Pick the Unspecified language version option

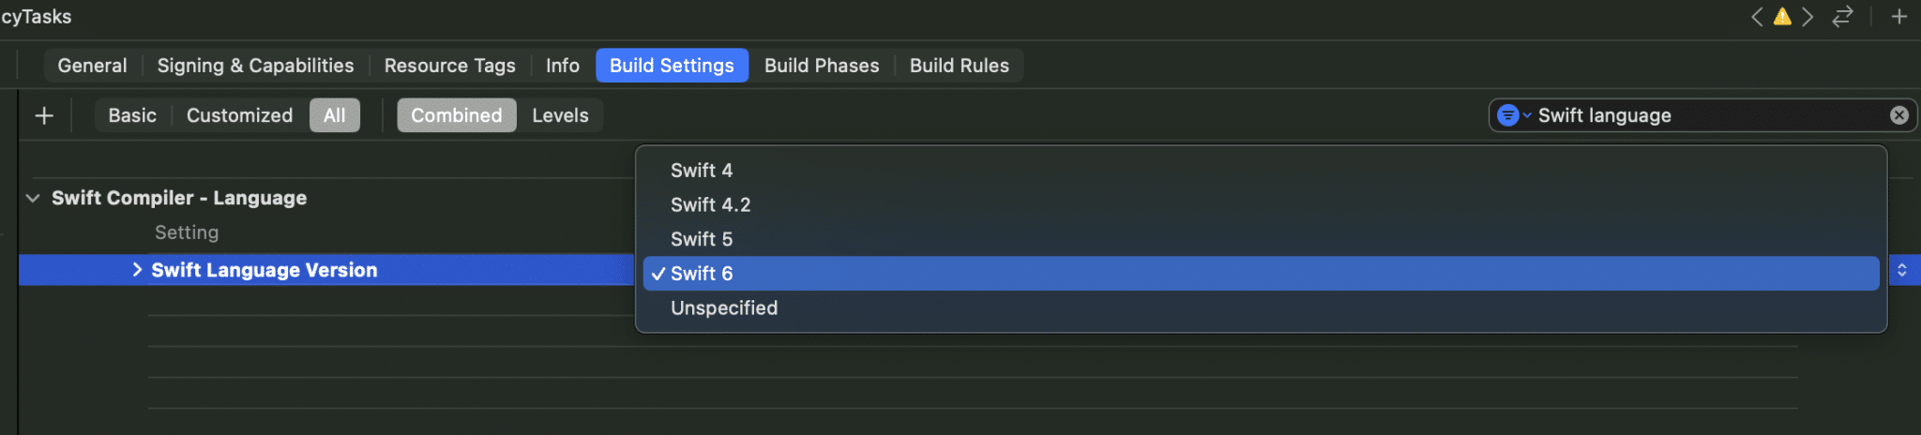(724, 307)
